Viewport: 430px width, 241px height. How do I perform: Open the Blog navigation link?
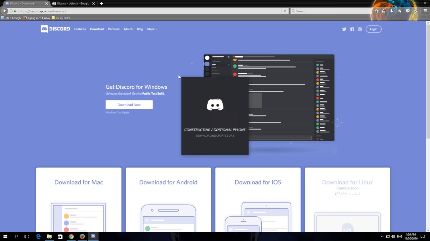[140, 29]
